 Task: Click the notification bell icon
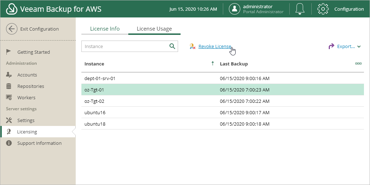tap(300, 9)
